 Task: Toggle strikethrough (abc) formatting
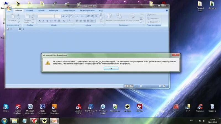(x=51, y=21)
